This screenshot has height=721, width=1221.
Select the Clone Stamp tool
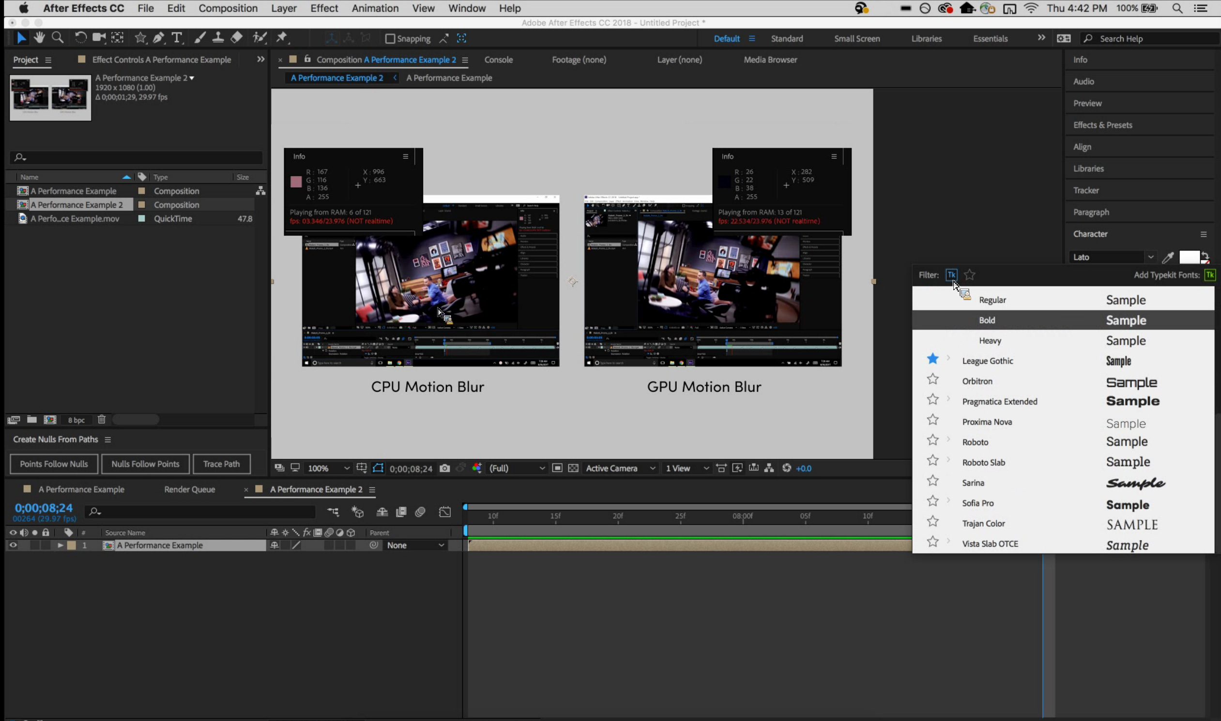(x=218, y=37)
